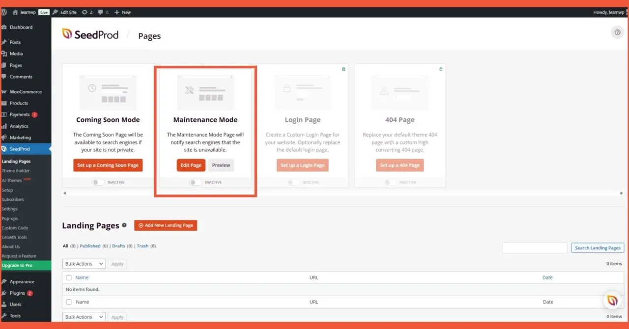The width and height of the screenshot is (629, 329).
Task: Check the Name header select-all checkbox
Action: tap(68, 277)
